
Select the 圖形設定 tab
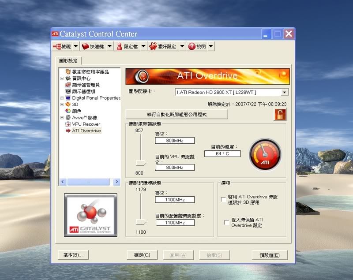pyautogui.click(x=68, y=60)
